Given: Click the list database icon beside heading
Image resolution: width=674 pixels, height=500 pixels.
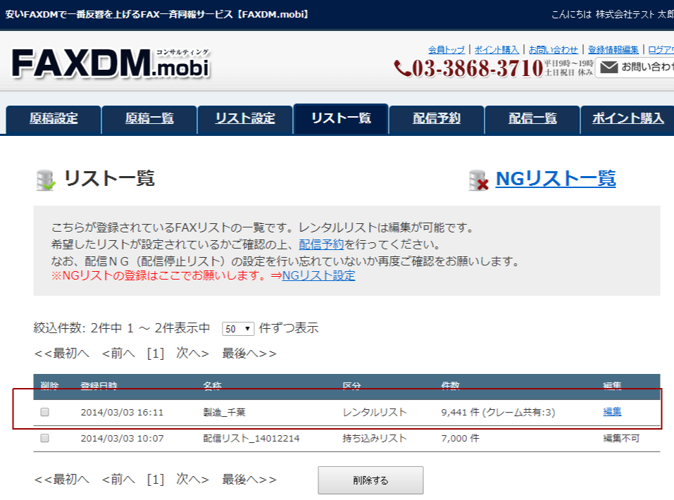Looking at the screenshot, I should point(45,180).
